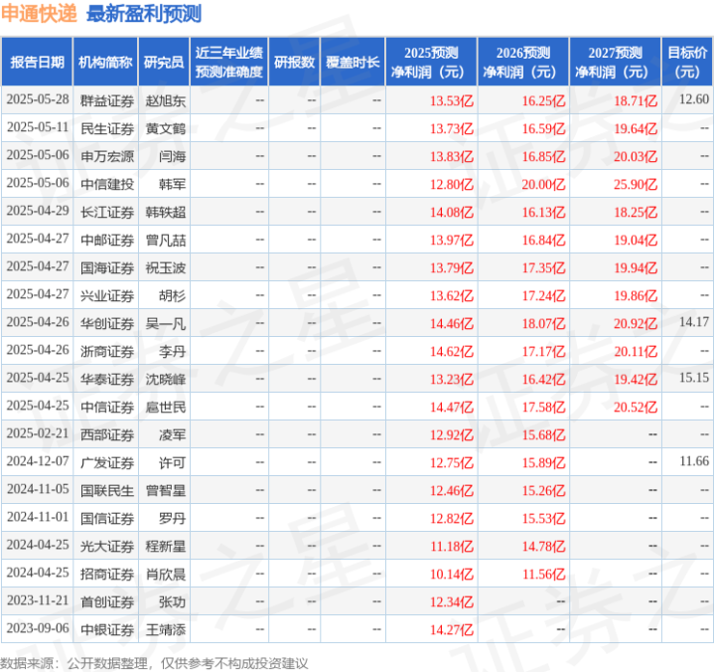Image resolution: width=714 pixels, height=672 pixels.
Task: Click the 20.92亿 forecast value
Action: point(636,324)
